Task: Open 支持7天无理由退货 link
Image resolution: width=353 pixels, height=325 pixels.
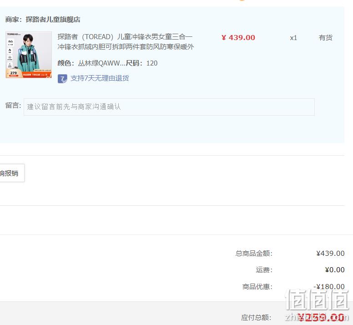Action: pyautogui.click(x=100, y=78)
